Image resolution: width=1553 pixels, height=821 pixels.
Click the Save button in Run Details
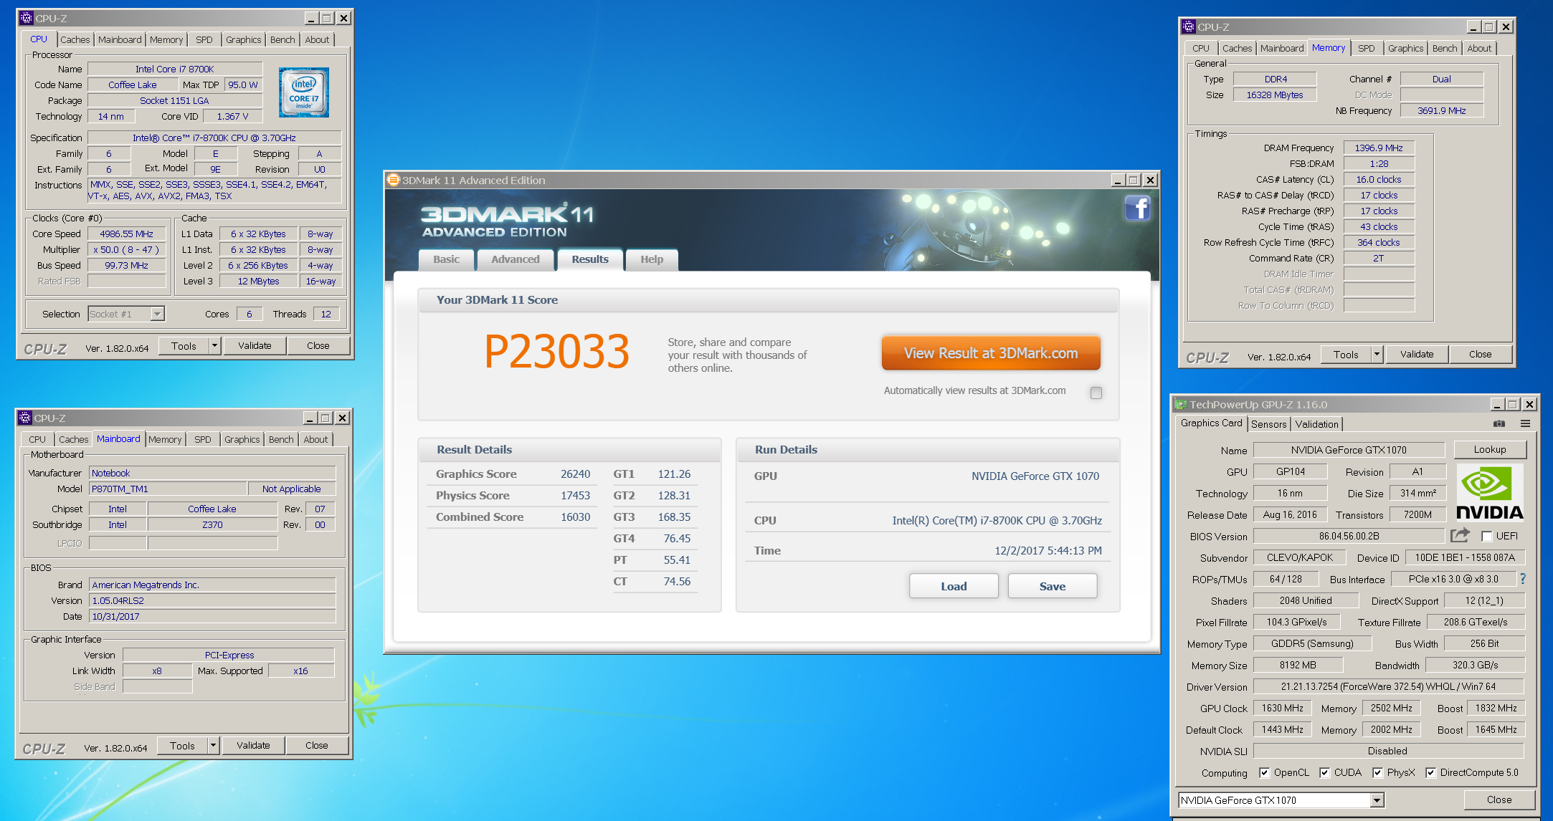(1053, 586)
